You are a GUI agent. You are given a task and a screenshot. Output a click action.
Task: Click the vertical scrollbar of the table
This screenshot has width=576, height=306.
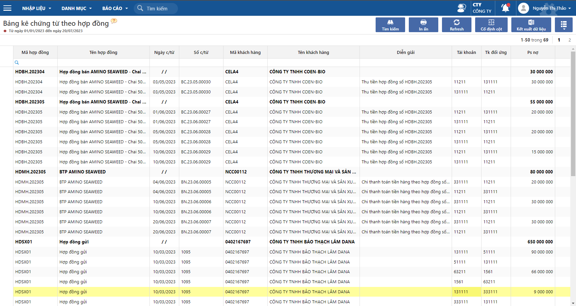point(573,114)
